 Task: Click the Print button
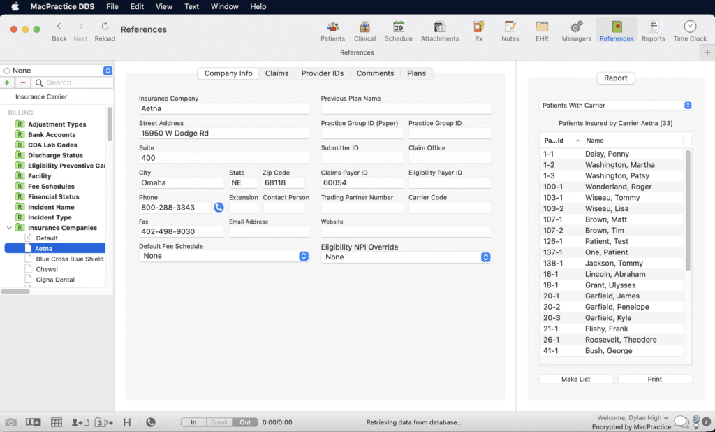[x=655, y=379]
